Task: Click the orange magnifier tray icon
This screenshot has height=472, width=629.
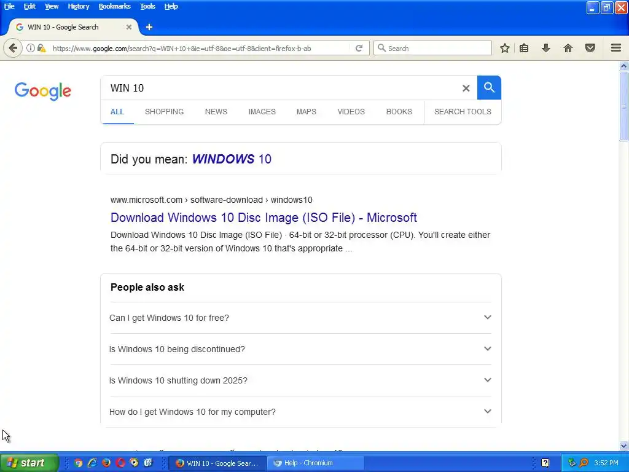Action: coord(584,463)
